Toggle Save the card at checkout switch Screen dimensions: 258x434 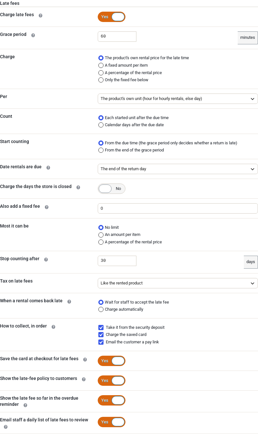[x=112, y=361]
